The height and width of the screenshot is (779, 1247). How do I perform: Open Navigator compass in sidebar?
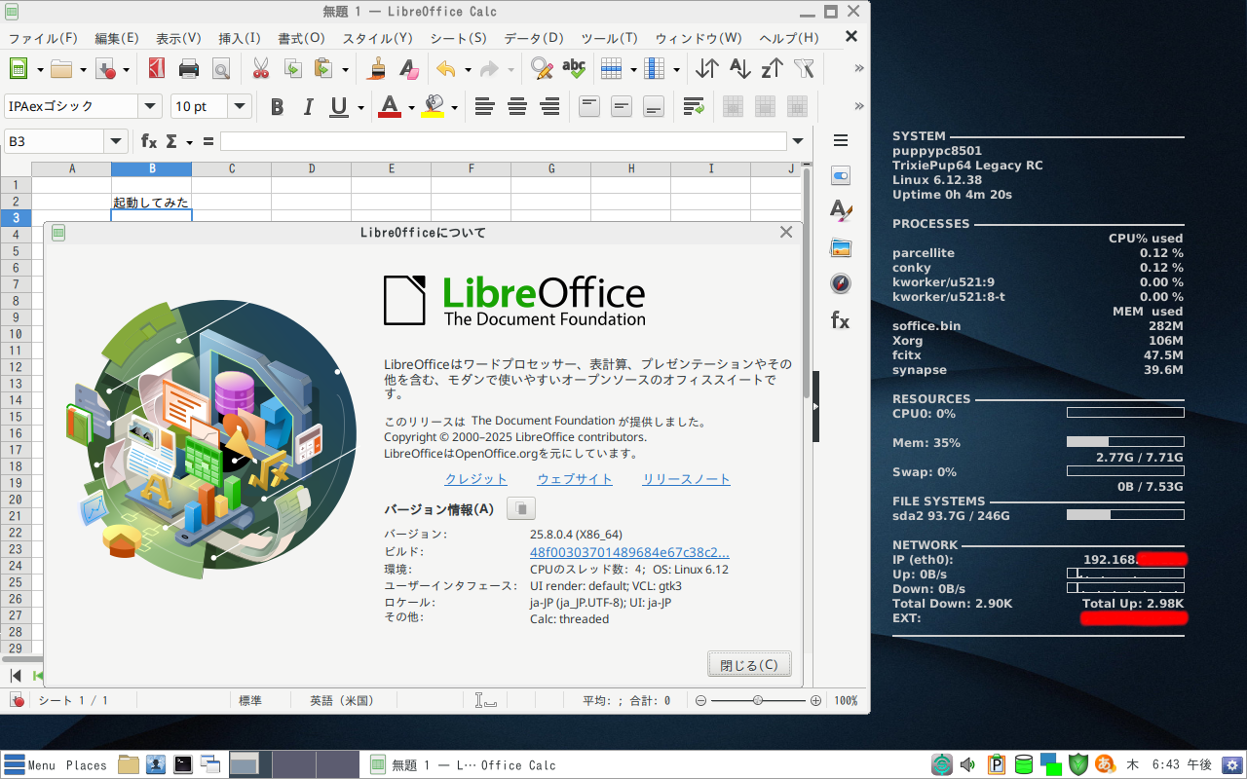pyautogui.click(x=841, y=283)
